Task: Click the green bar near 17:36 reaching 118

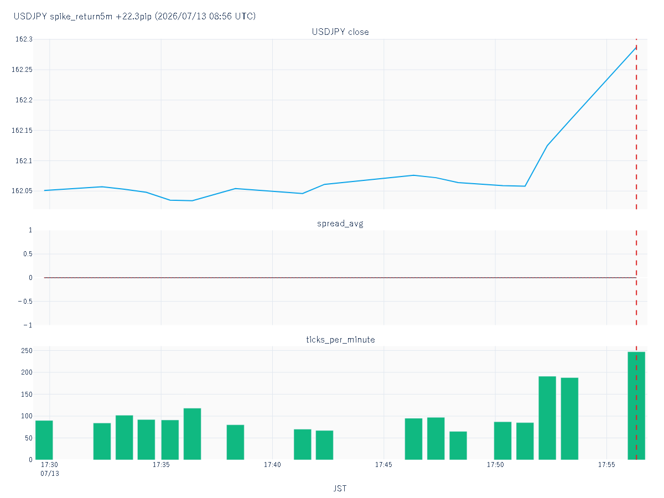Action: (x=192, y=434)
